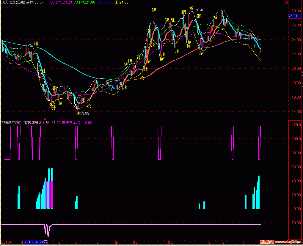Image resolution: width=303 pixels, height=246 pixels.
Task: Click month 12 on the time axis
Action: [x=171, y=242]
